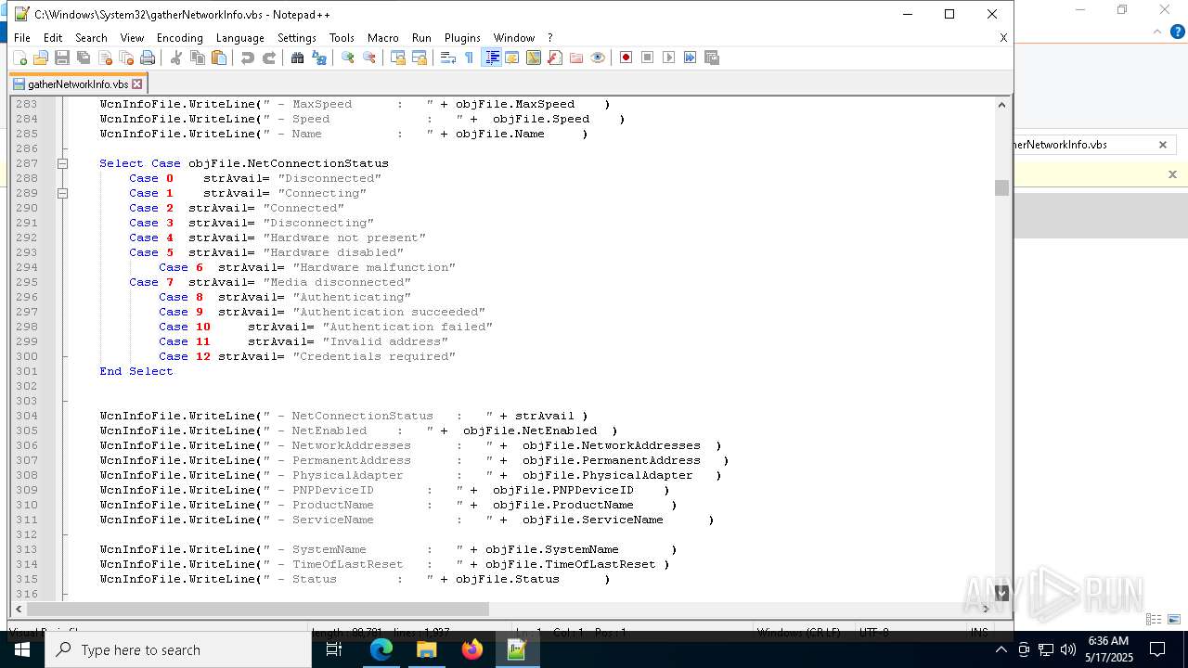Start macro recording with red dot icon
1188x668 pixels.
626,58
